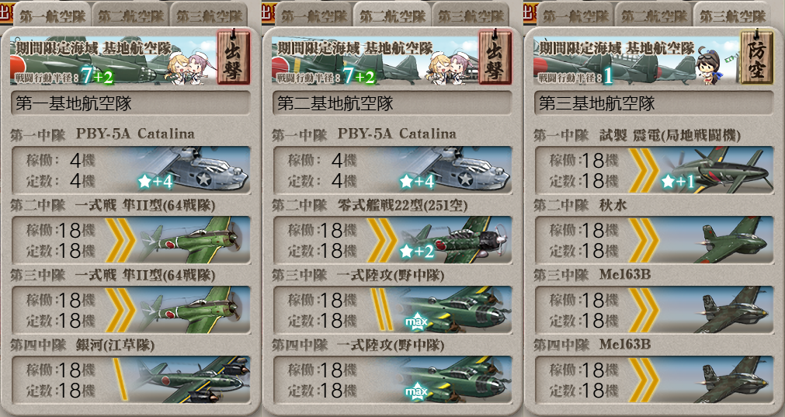This screenshot has width=785, height=417.
Task: Select third squadron Me163B plane in third air base
Action: (x=654, y=310)
